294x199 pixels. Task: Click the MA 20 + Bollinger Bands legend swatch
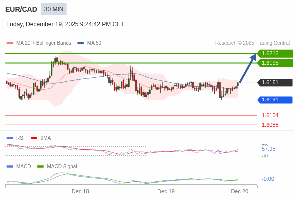[10, 43]
